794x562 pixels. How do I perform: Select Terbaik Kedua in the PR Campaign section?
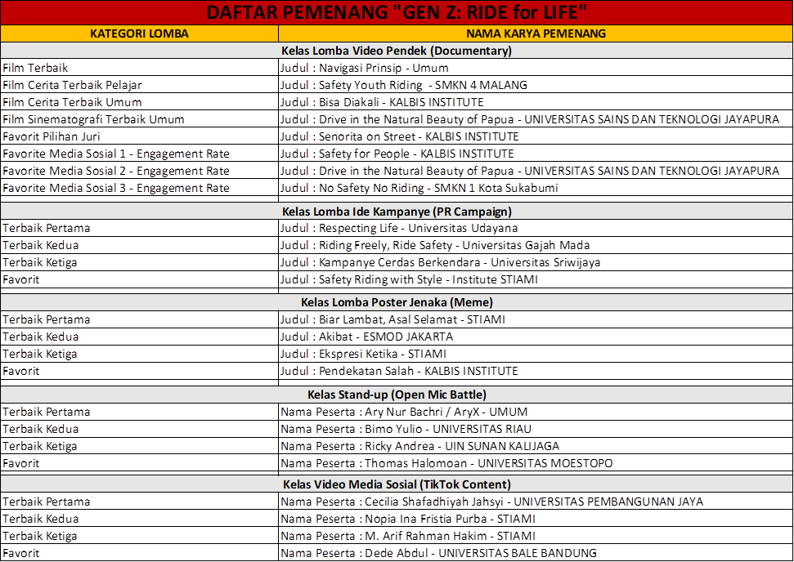[x=139, y=245]
